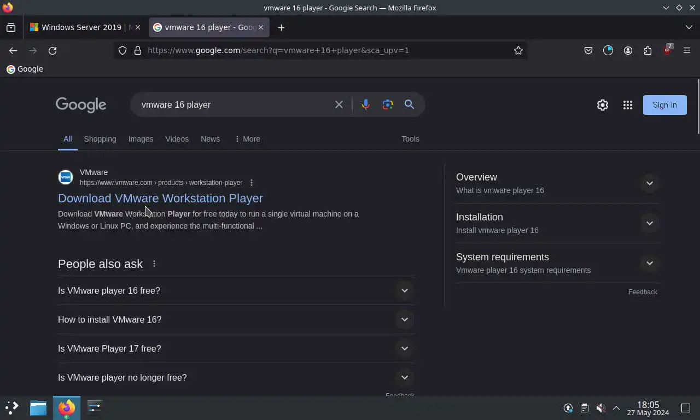Open the Google apps grid
The height and width of the screenshot is (420, 700).
(x=628, y=105)
